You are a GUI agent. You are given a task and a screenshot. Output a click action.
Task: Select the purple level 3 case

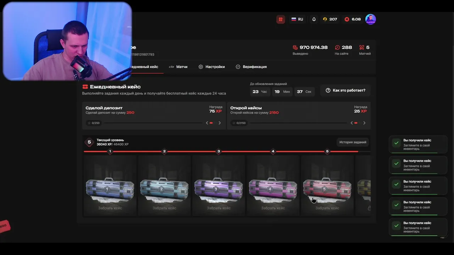(218, 189)
